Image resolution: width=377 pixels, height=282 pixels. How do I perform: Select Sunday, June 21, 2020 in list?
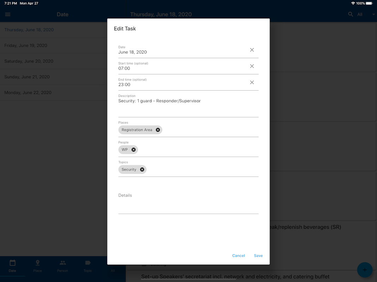click(x=53, y=77)
